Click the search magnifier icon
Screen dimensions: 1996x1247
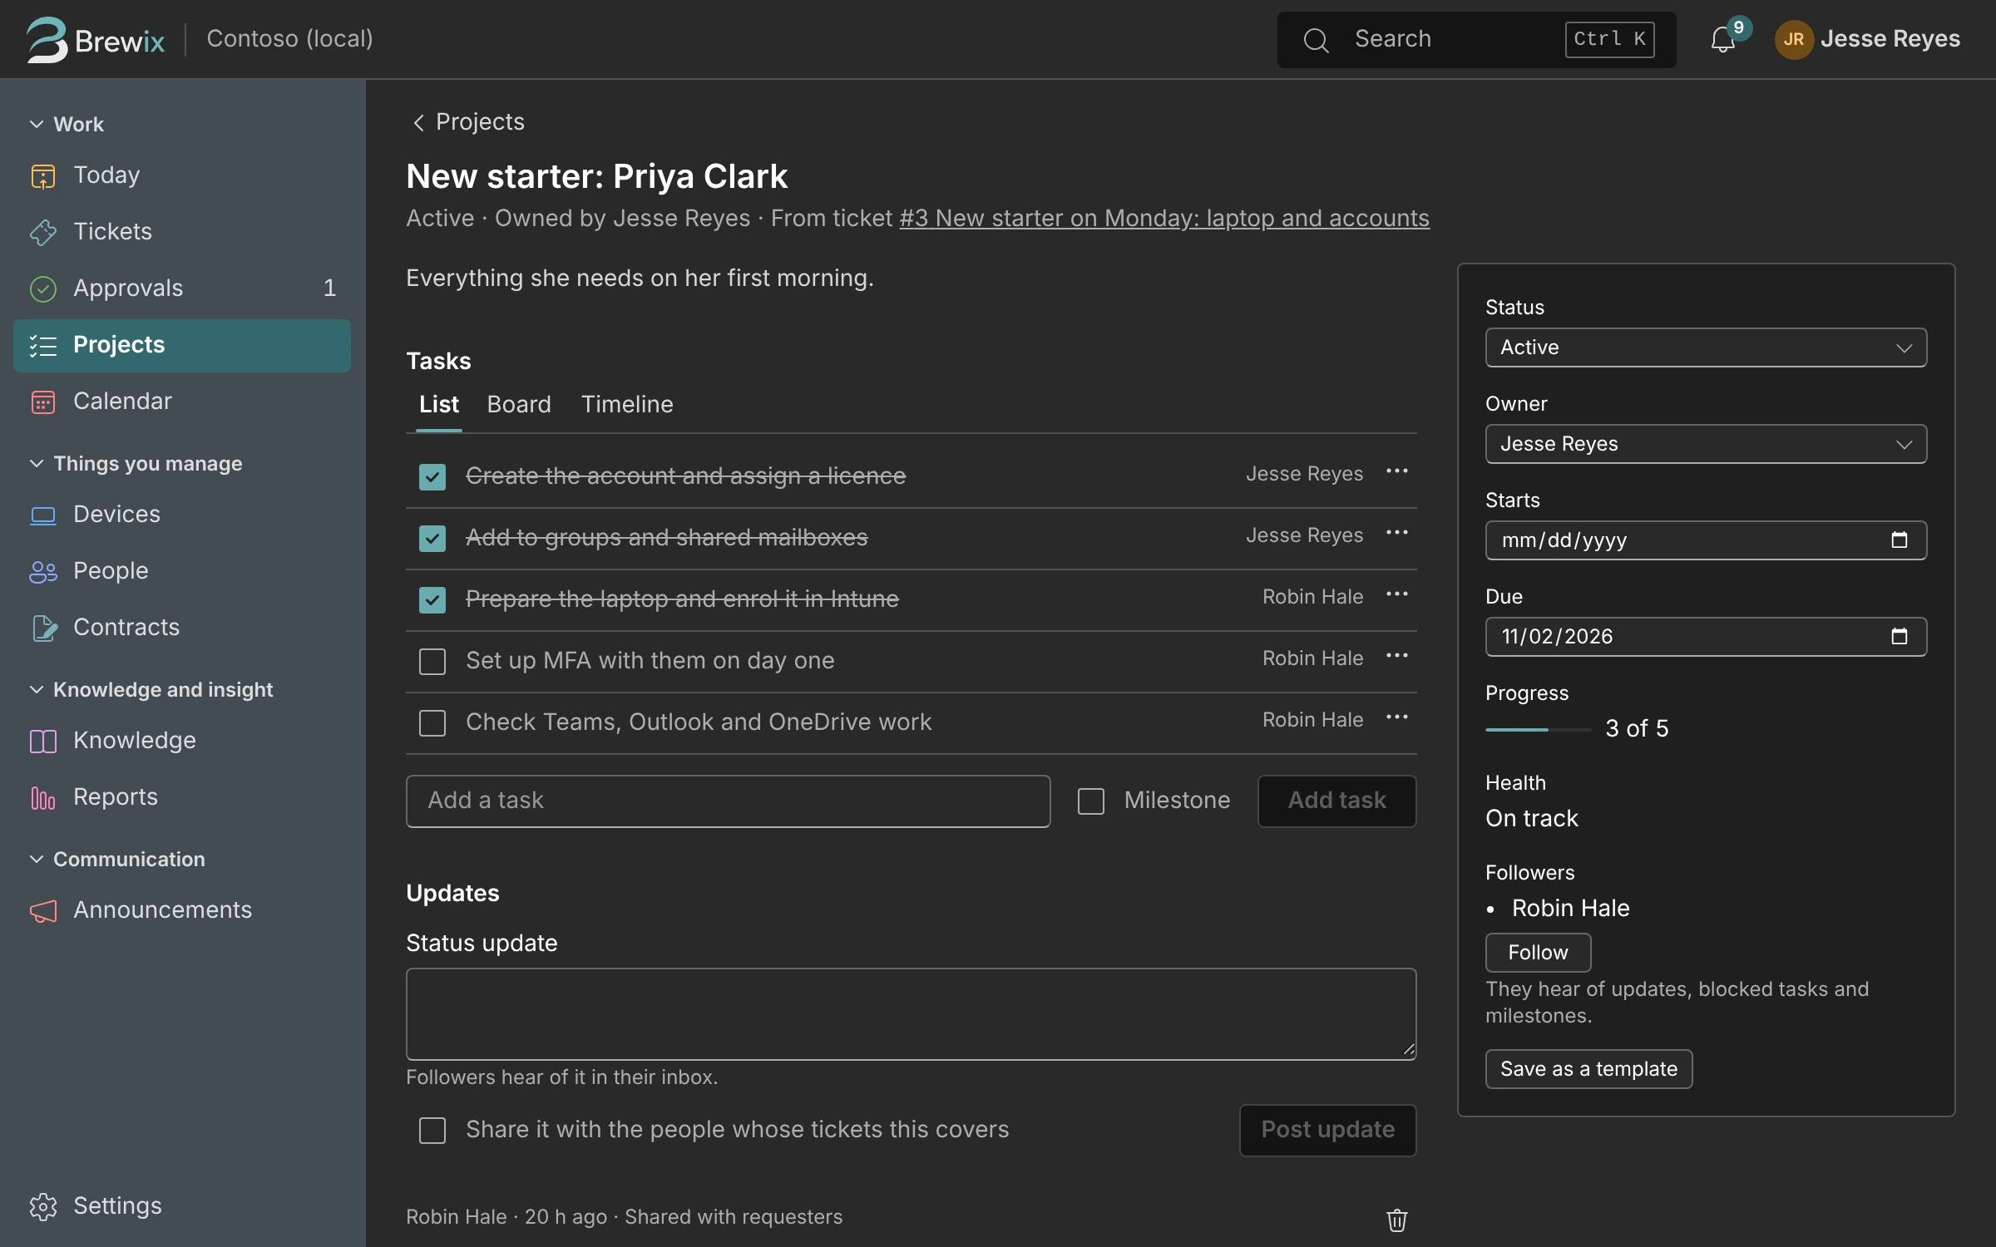coord(1316,40)
